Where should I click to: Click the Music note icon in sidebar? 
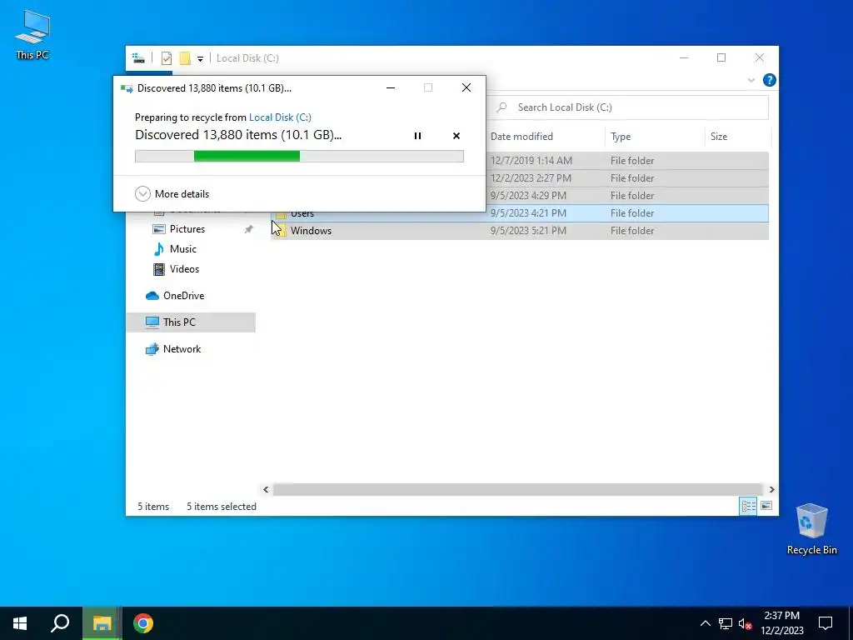158,249
